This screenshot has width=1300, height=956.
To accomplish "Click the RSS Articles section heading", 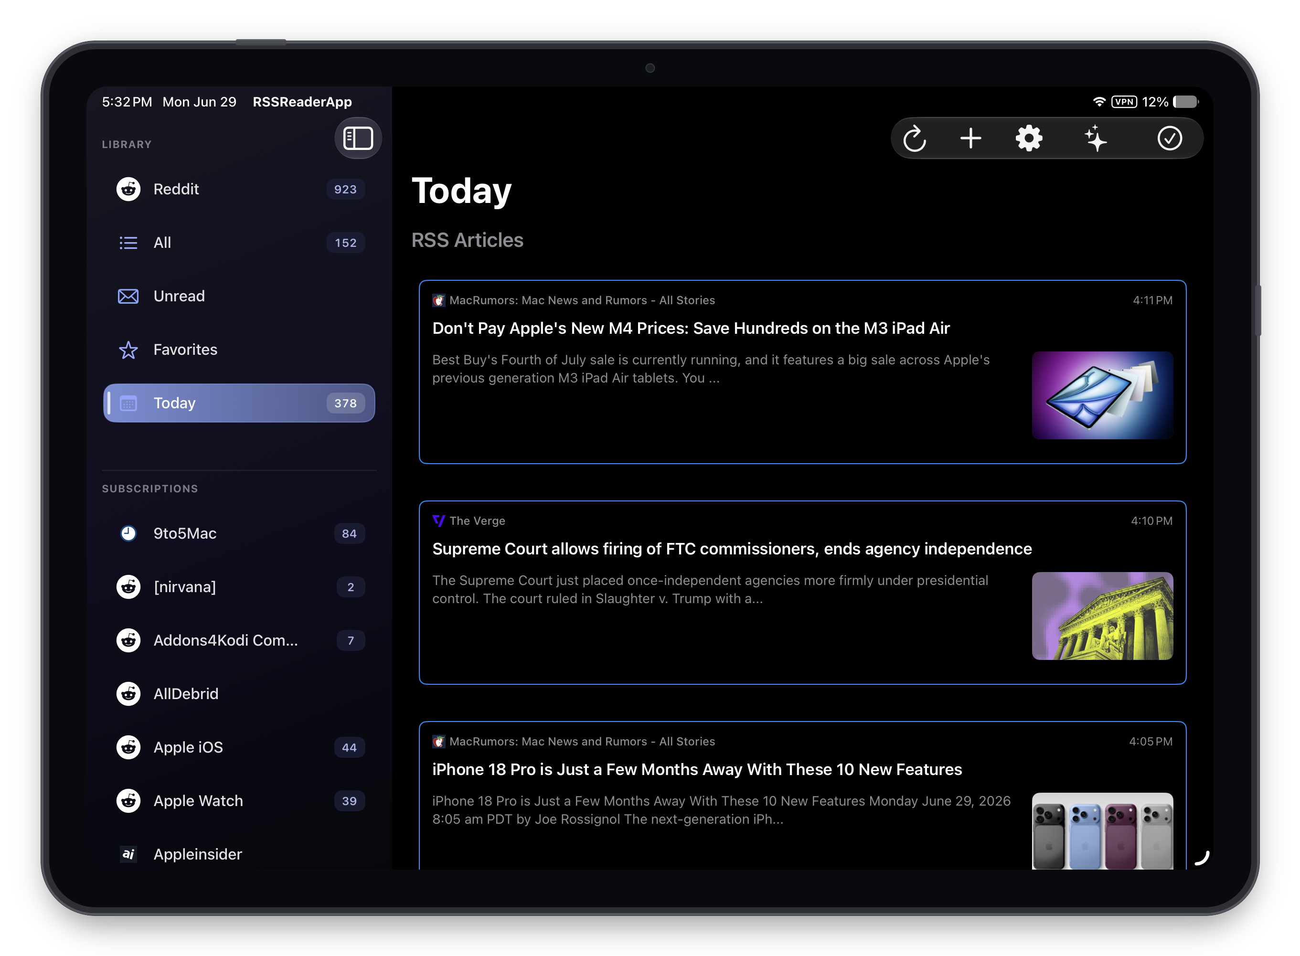I will 467,240.
